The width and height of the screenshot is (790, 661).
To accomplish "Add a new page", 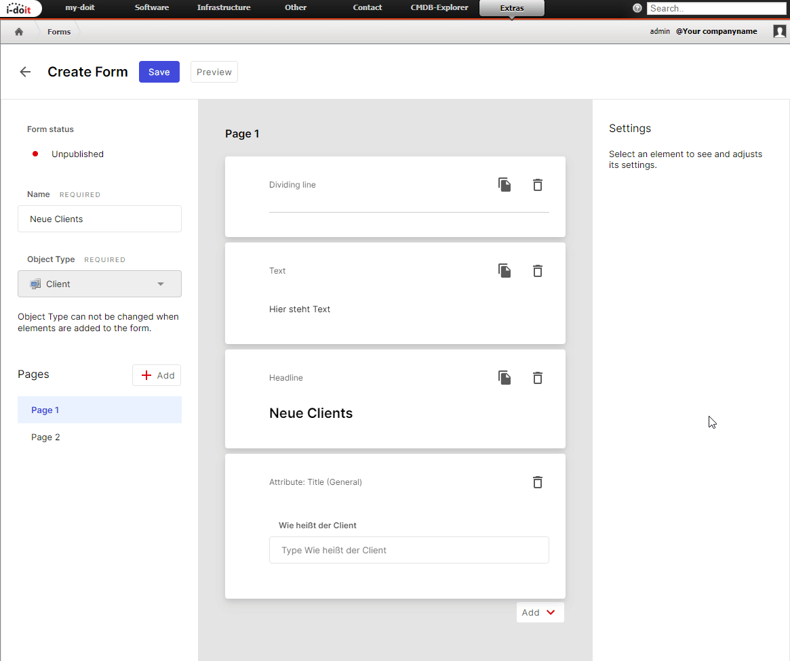I will coord(157,375).
